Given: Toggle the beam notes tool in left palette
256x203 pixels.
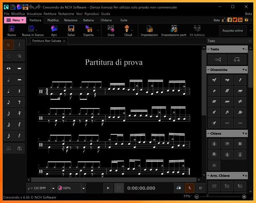Looking at the screenshot, I should pyautogui.click(x=19, y=148).
